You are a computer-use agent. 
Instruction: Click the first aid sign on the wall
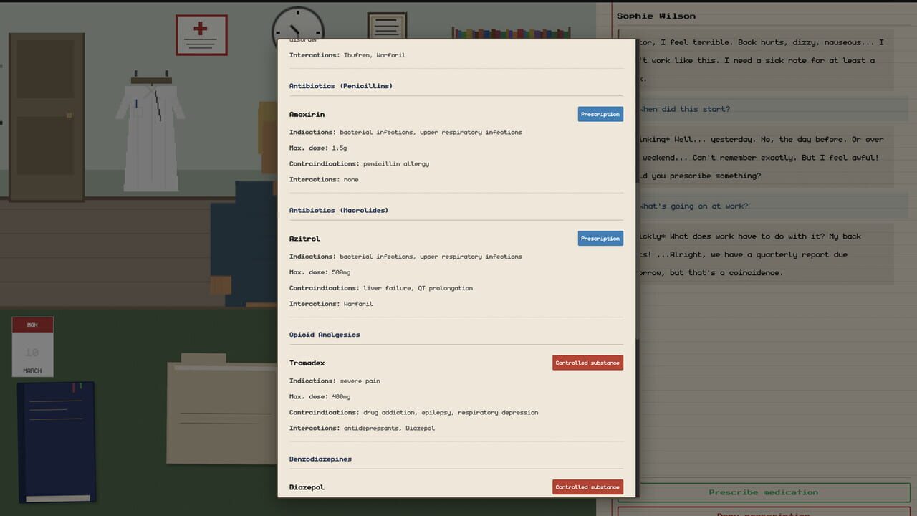[x=201, y=35]
